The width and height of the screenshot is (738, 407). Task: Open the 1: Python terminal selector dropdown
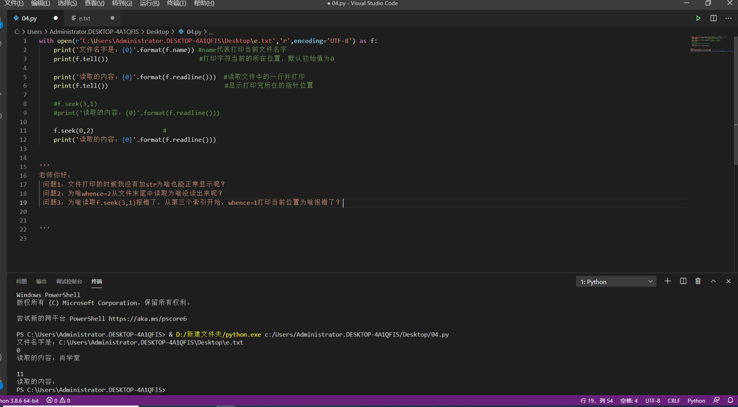click(616, 282)
